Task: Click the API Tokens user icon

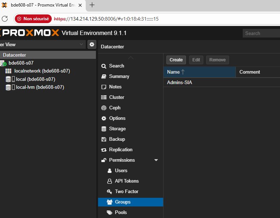Action: point(110,181)
